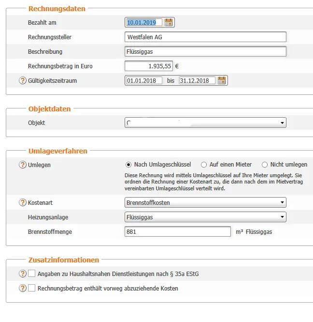
Task: Select Auf einen Mieter radio option
Action: [204, 165]
